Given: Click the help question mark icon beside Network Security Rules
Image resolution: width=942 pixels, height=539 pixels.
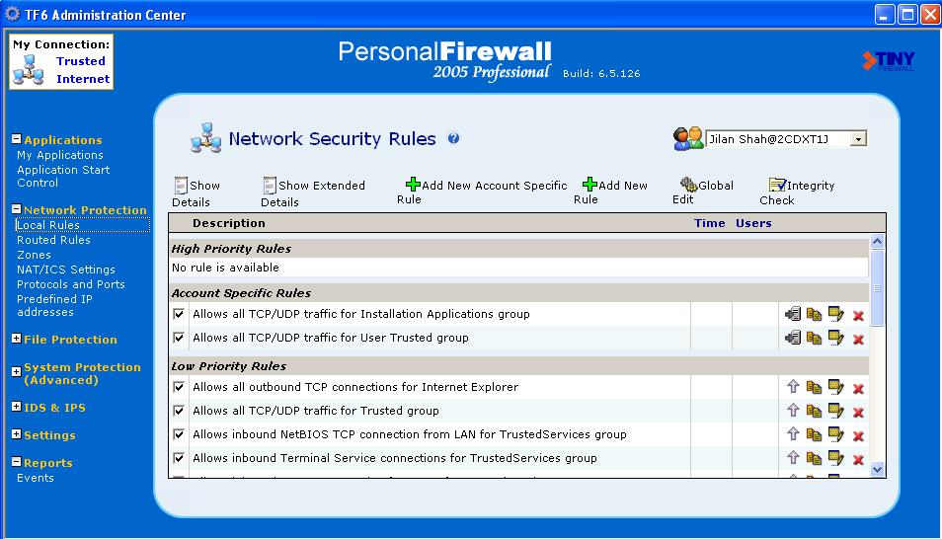Looking at the screenshot, I should 453,138.
